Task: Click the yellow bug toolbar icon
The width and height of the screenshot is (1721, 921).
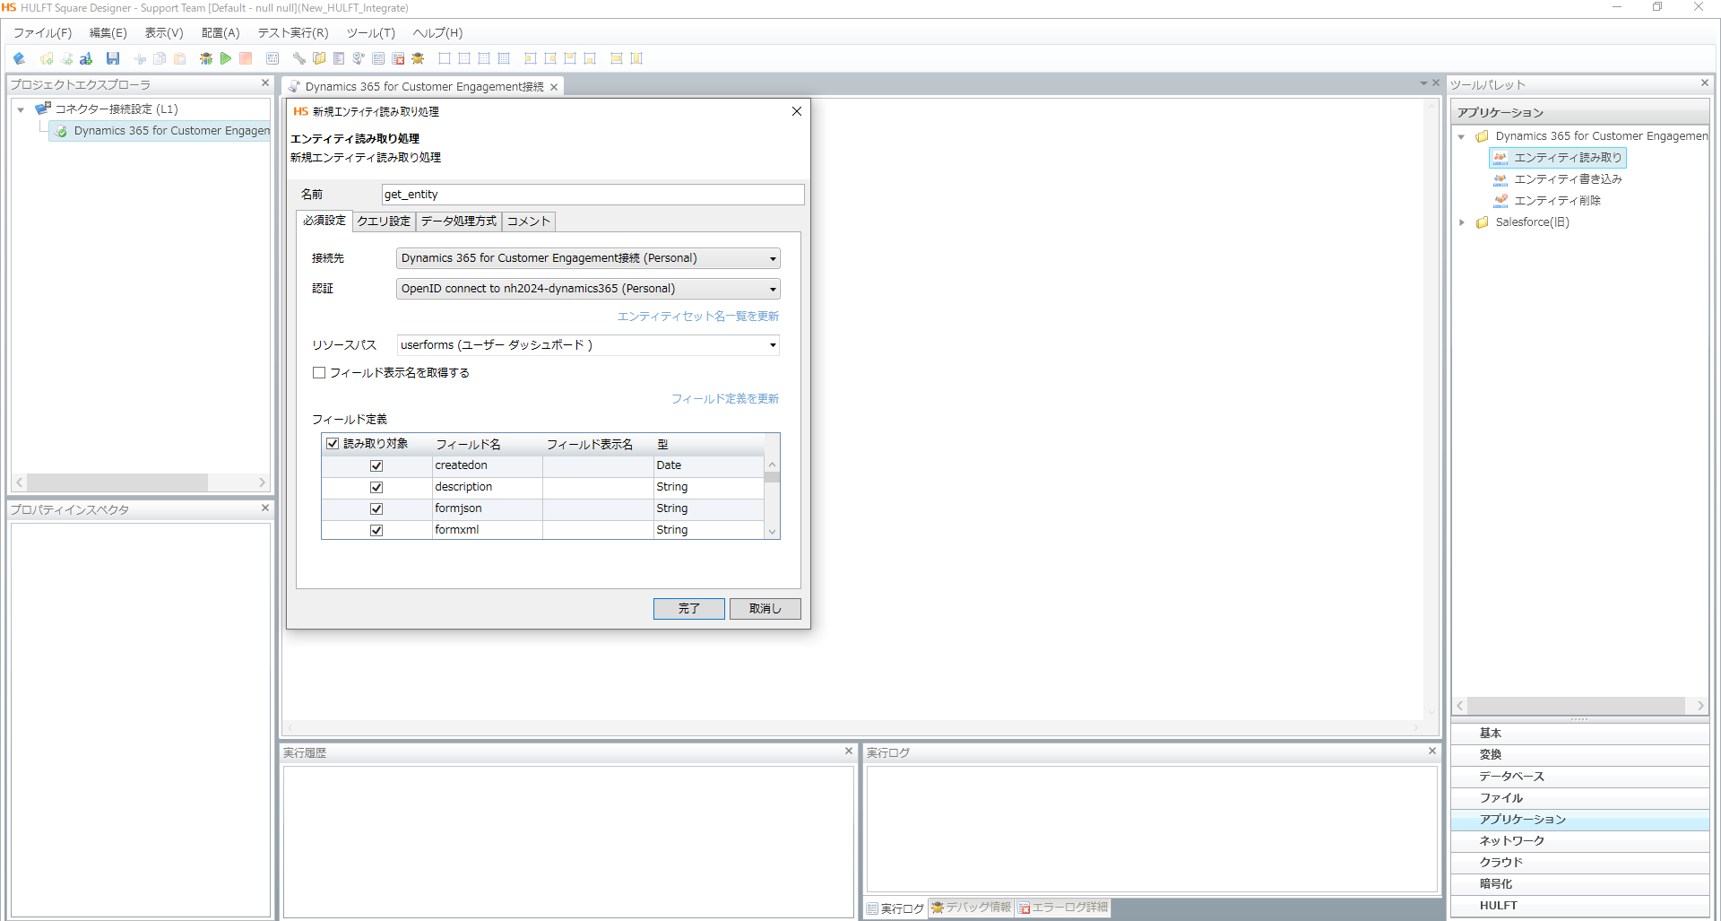Action: [418, 58]
